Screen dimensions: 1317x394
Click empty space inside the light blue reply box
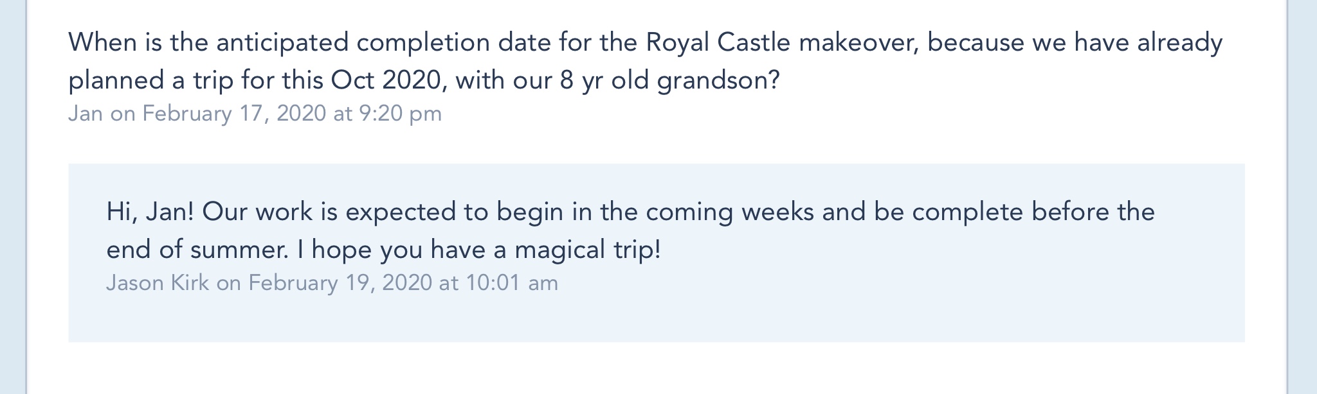click(x=900, y=308)
